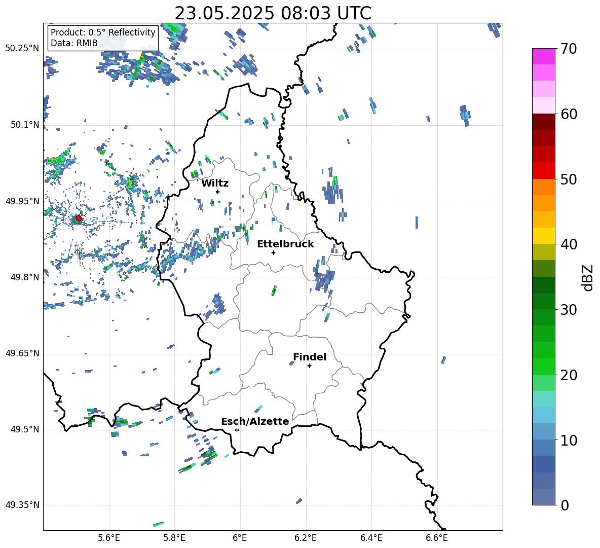Screen dimensions: 600x548
Task: Click the yellow colorbar segment at 40
Action: tap(543, 236)
